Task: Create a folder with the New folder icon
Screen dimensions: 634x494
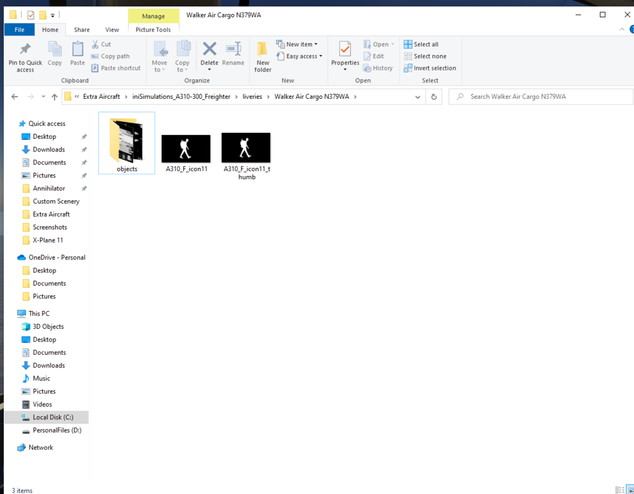Action: coord(262,55)
